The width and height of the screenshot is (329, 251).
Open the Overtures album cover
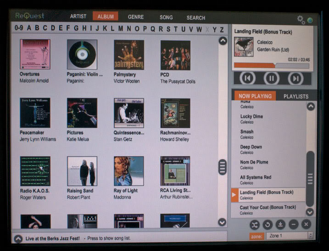pos(35,54)
